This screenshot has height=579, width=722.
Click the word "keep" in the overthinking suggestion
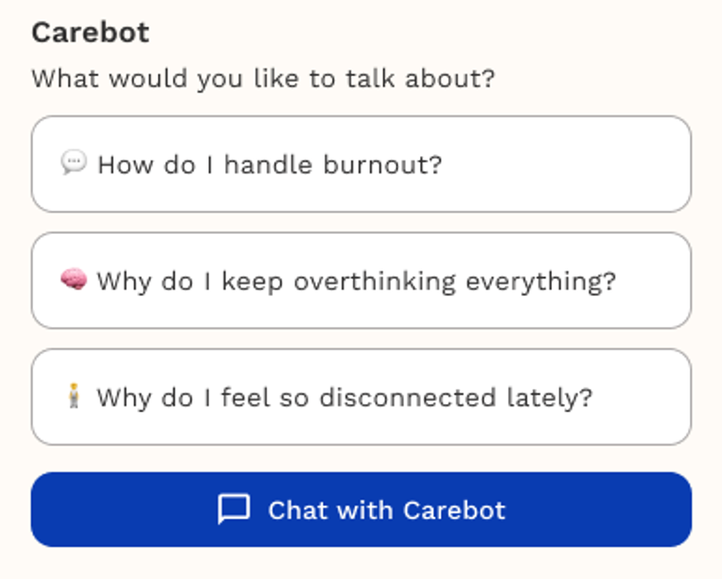point(253,281)
